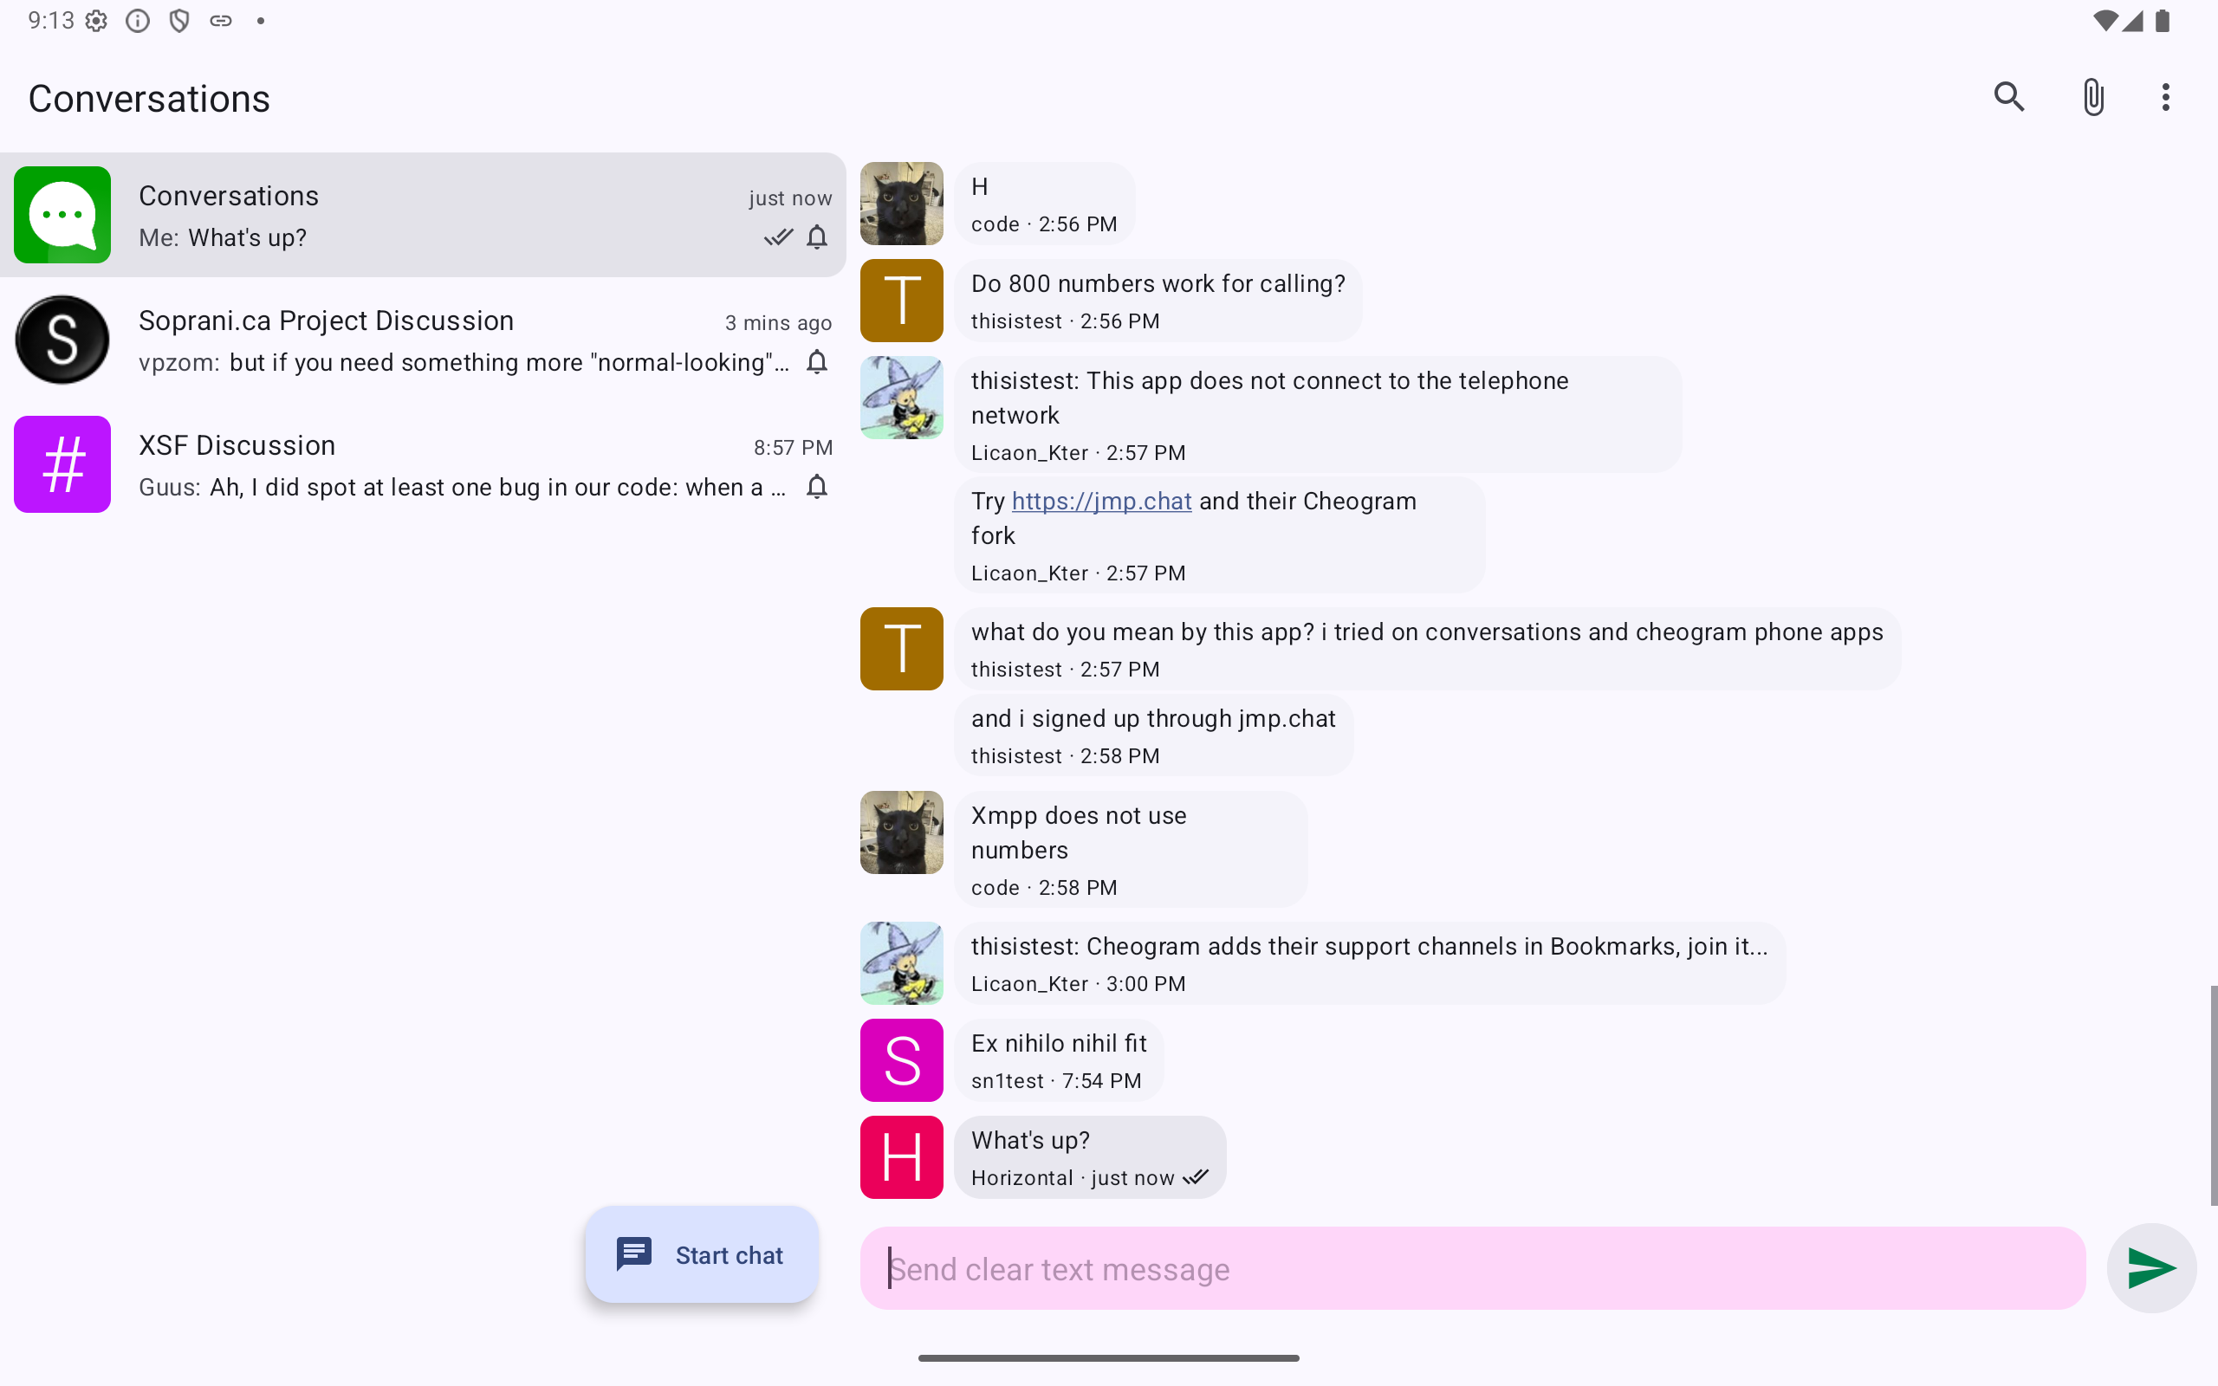Expand truncated Cheogram support channels message
The height and width of the screenshot is (1386, 2218).
click(1368, 947)
